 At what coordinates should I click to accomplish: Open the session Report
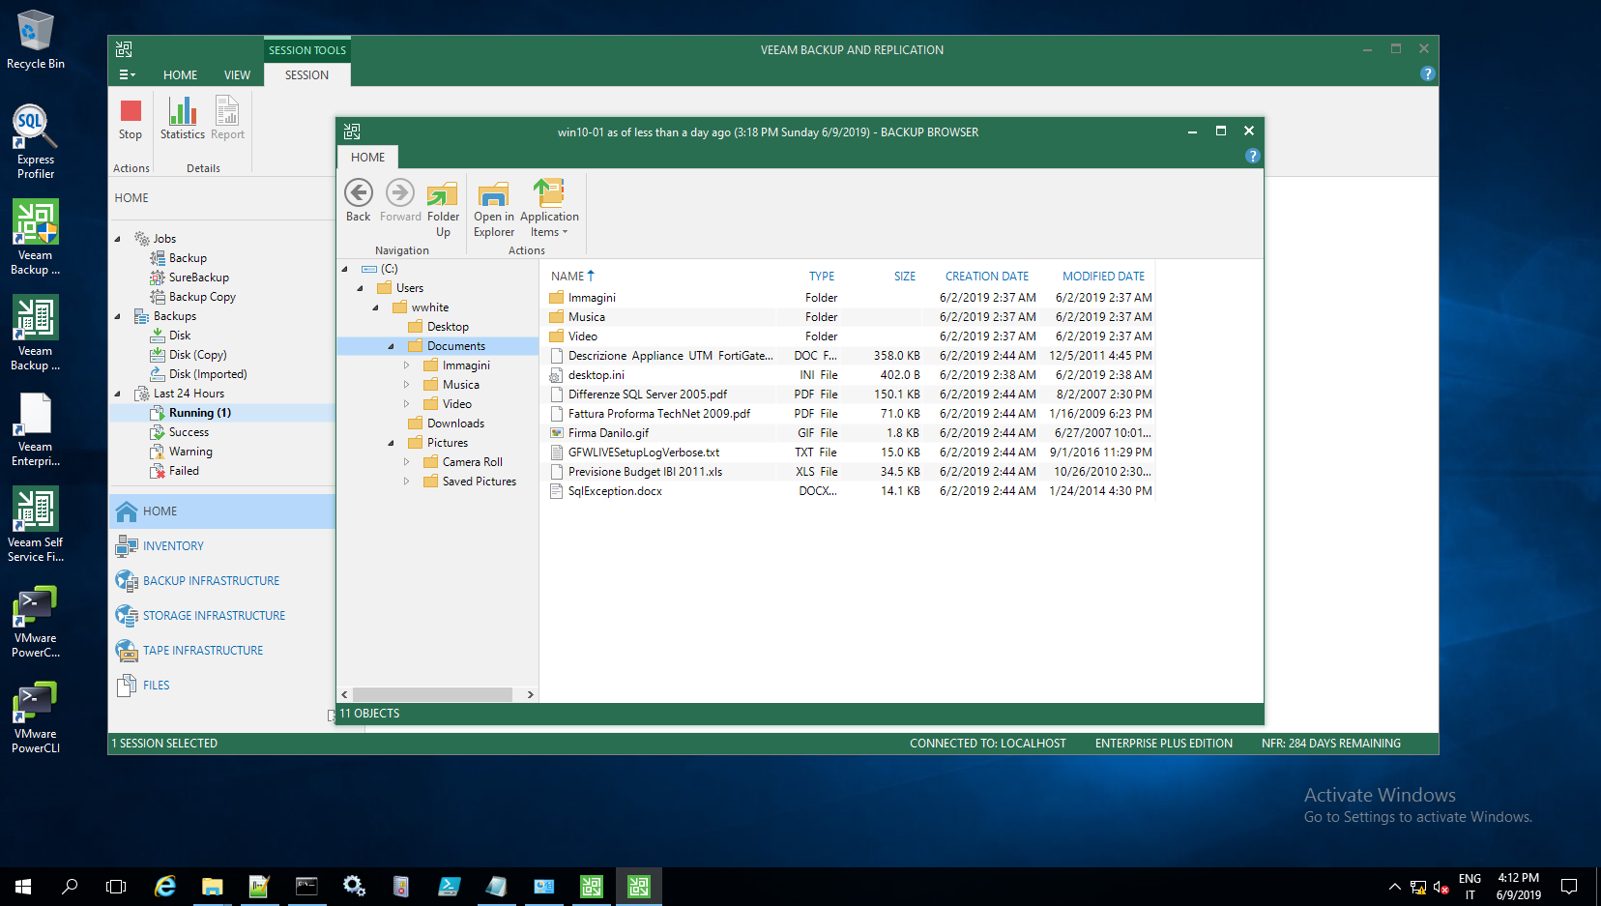tap(227, 119)
